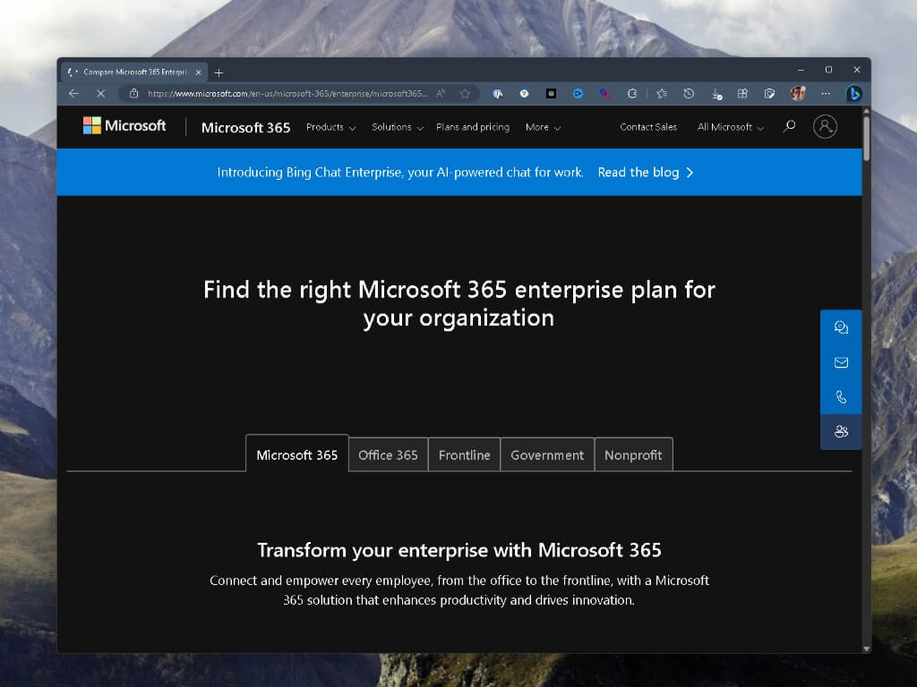Open the Settings and more ellipsis menu
The image size is (917, 687).
click(x=825, y=93)
